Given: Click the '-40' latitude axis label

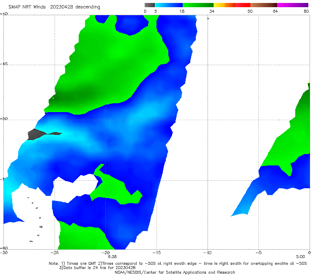Looking at the screenshot, I should click(4, 14).
